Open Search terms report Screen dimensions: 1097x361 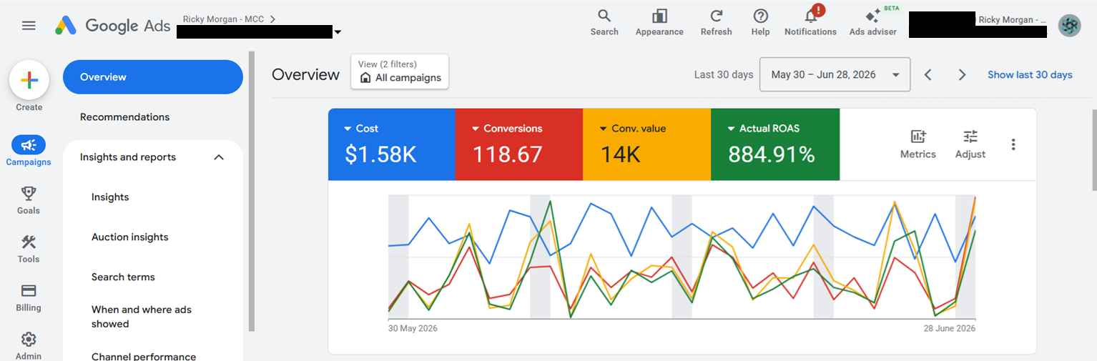coord(123,277)
